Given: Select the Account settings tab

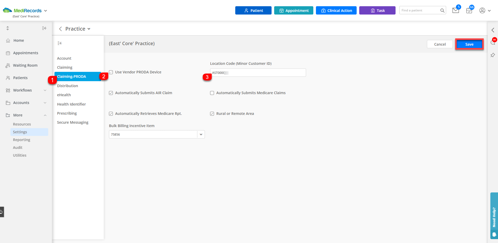Looking at the screenshot, I should [64, 58].
